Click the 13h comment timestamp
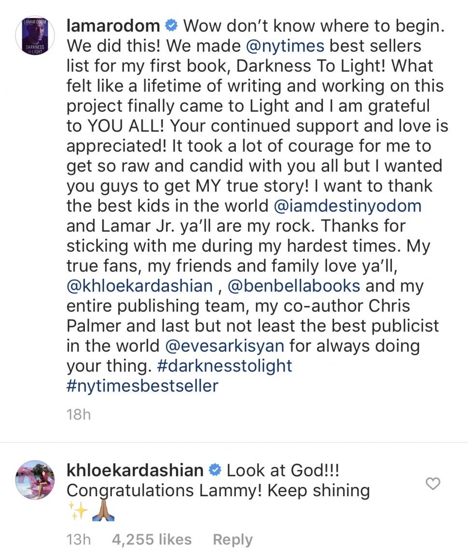The image size is (468, 560). pyautogui.click(x=79, y=540)
